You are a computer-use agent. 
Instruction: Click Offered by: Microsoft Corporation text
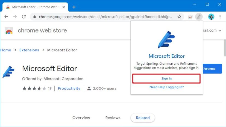[53, 79]
